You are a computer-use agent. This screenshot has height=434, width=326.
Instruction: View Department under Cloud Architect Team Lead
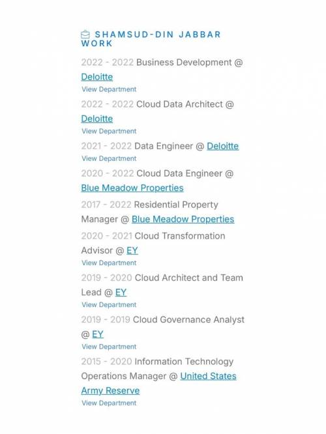[109, 305]
